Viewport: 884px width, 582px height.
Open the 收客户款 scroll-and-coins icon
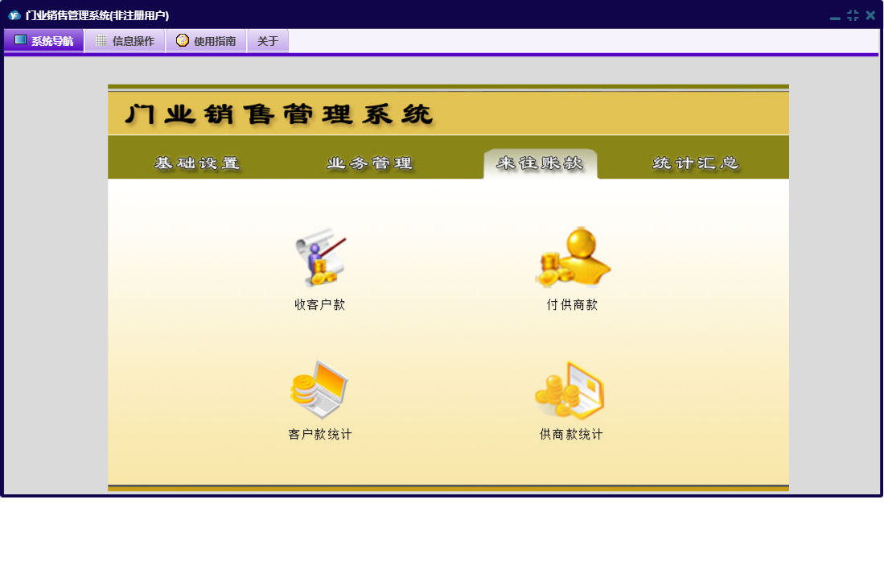320,258
